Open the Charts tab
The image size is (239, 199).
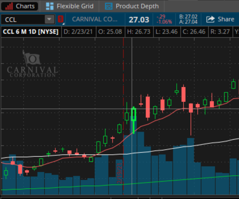[x=21, y=6]
